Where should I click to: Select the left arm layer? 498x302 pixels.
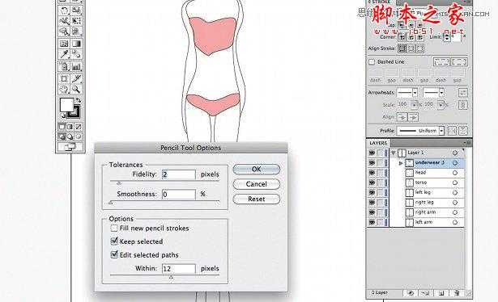424,222
